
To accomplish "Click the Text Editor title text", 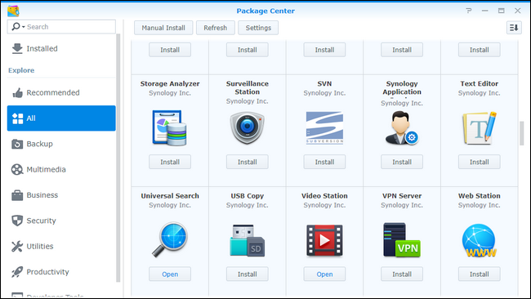I will [480, 83].
